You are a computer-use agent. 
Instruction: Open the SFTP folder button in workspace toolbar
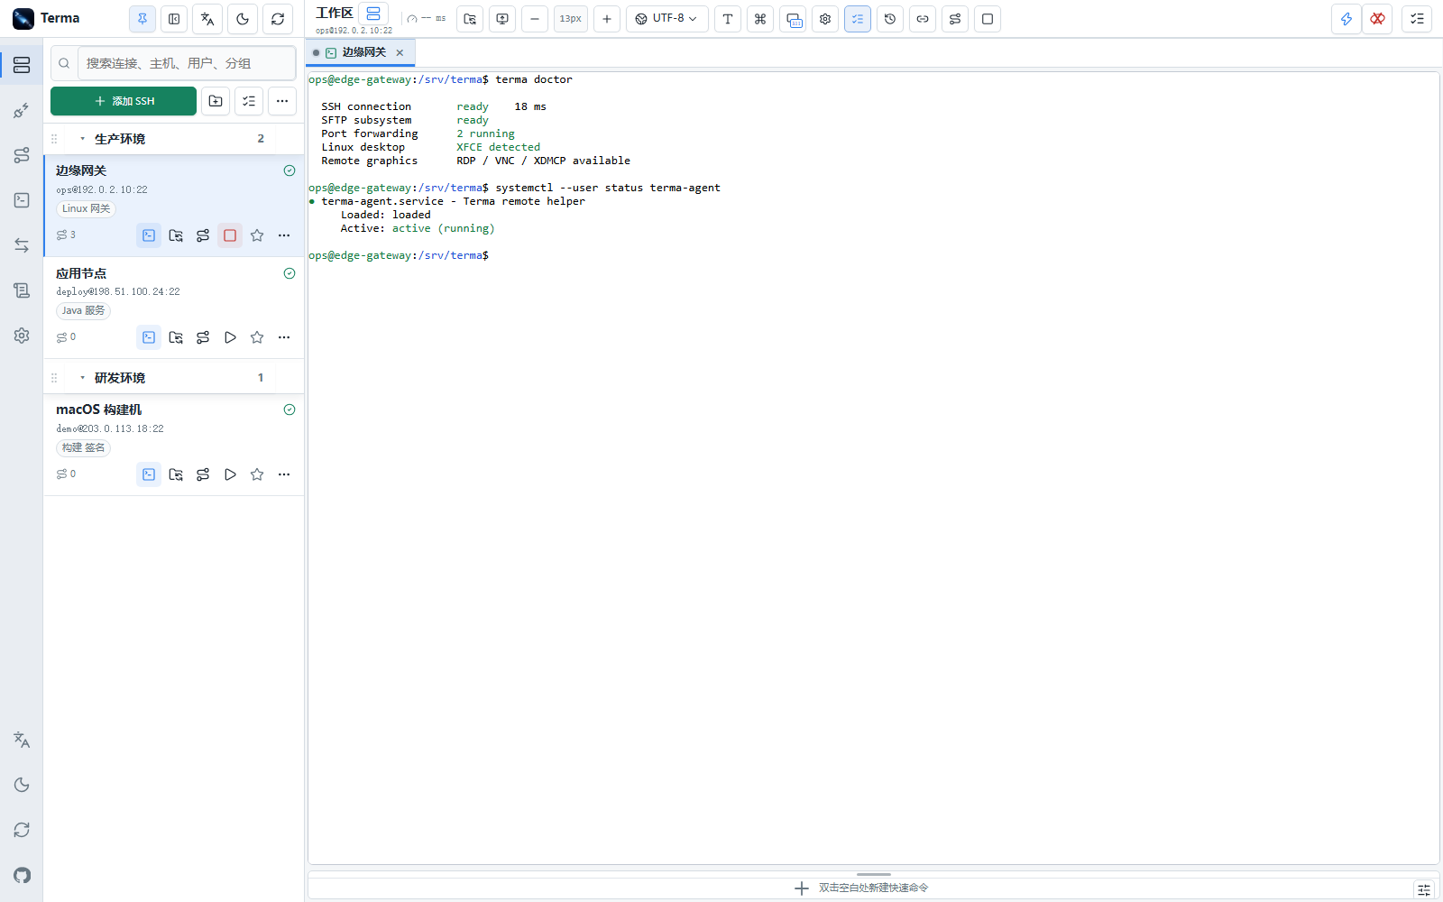470,19
